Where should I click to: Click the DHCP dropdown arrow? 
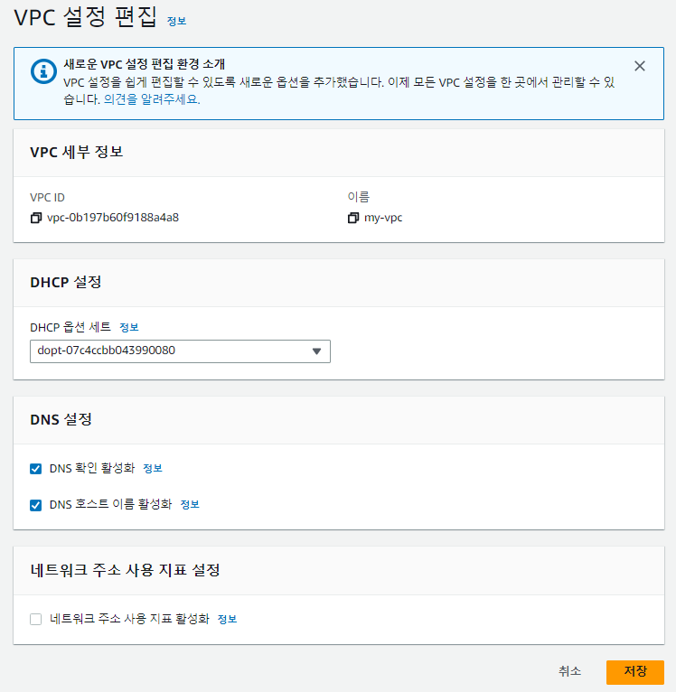(316, 351)
